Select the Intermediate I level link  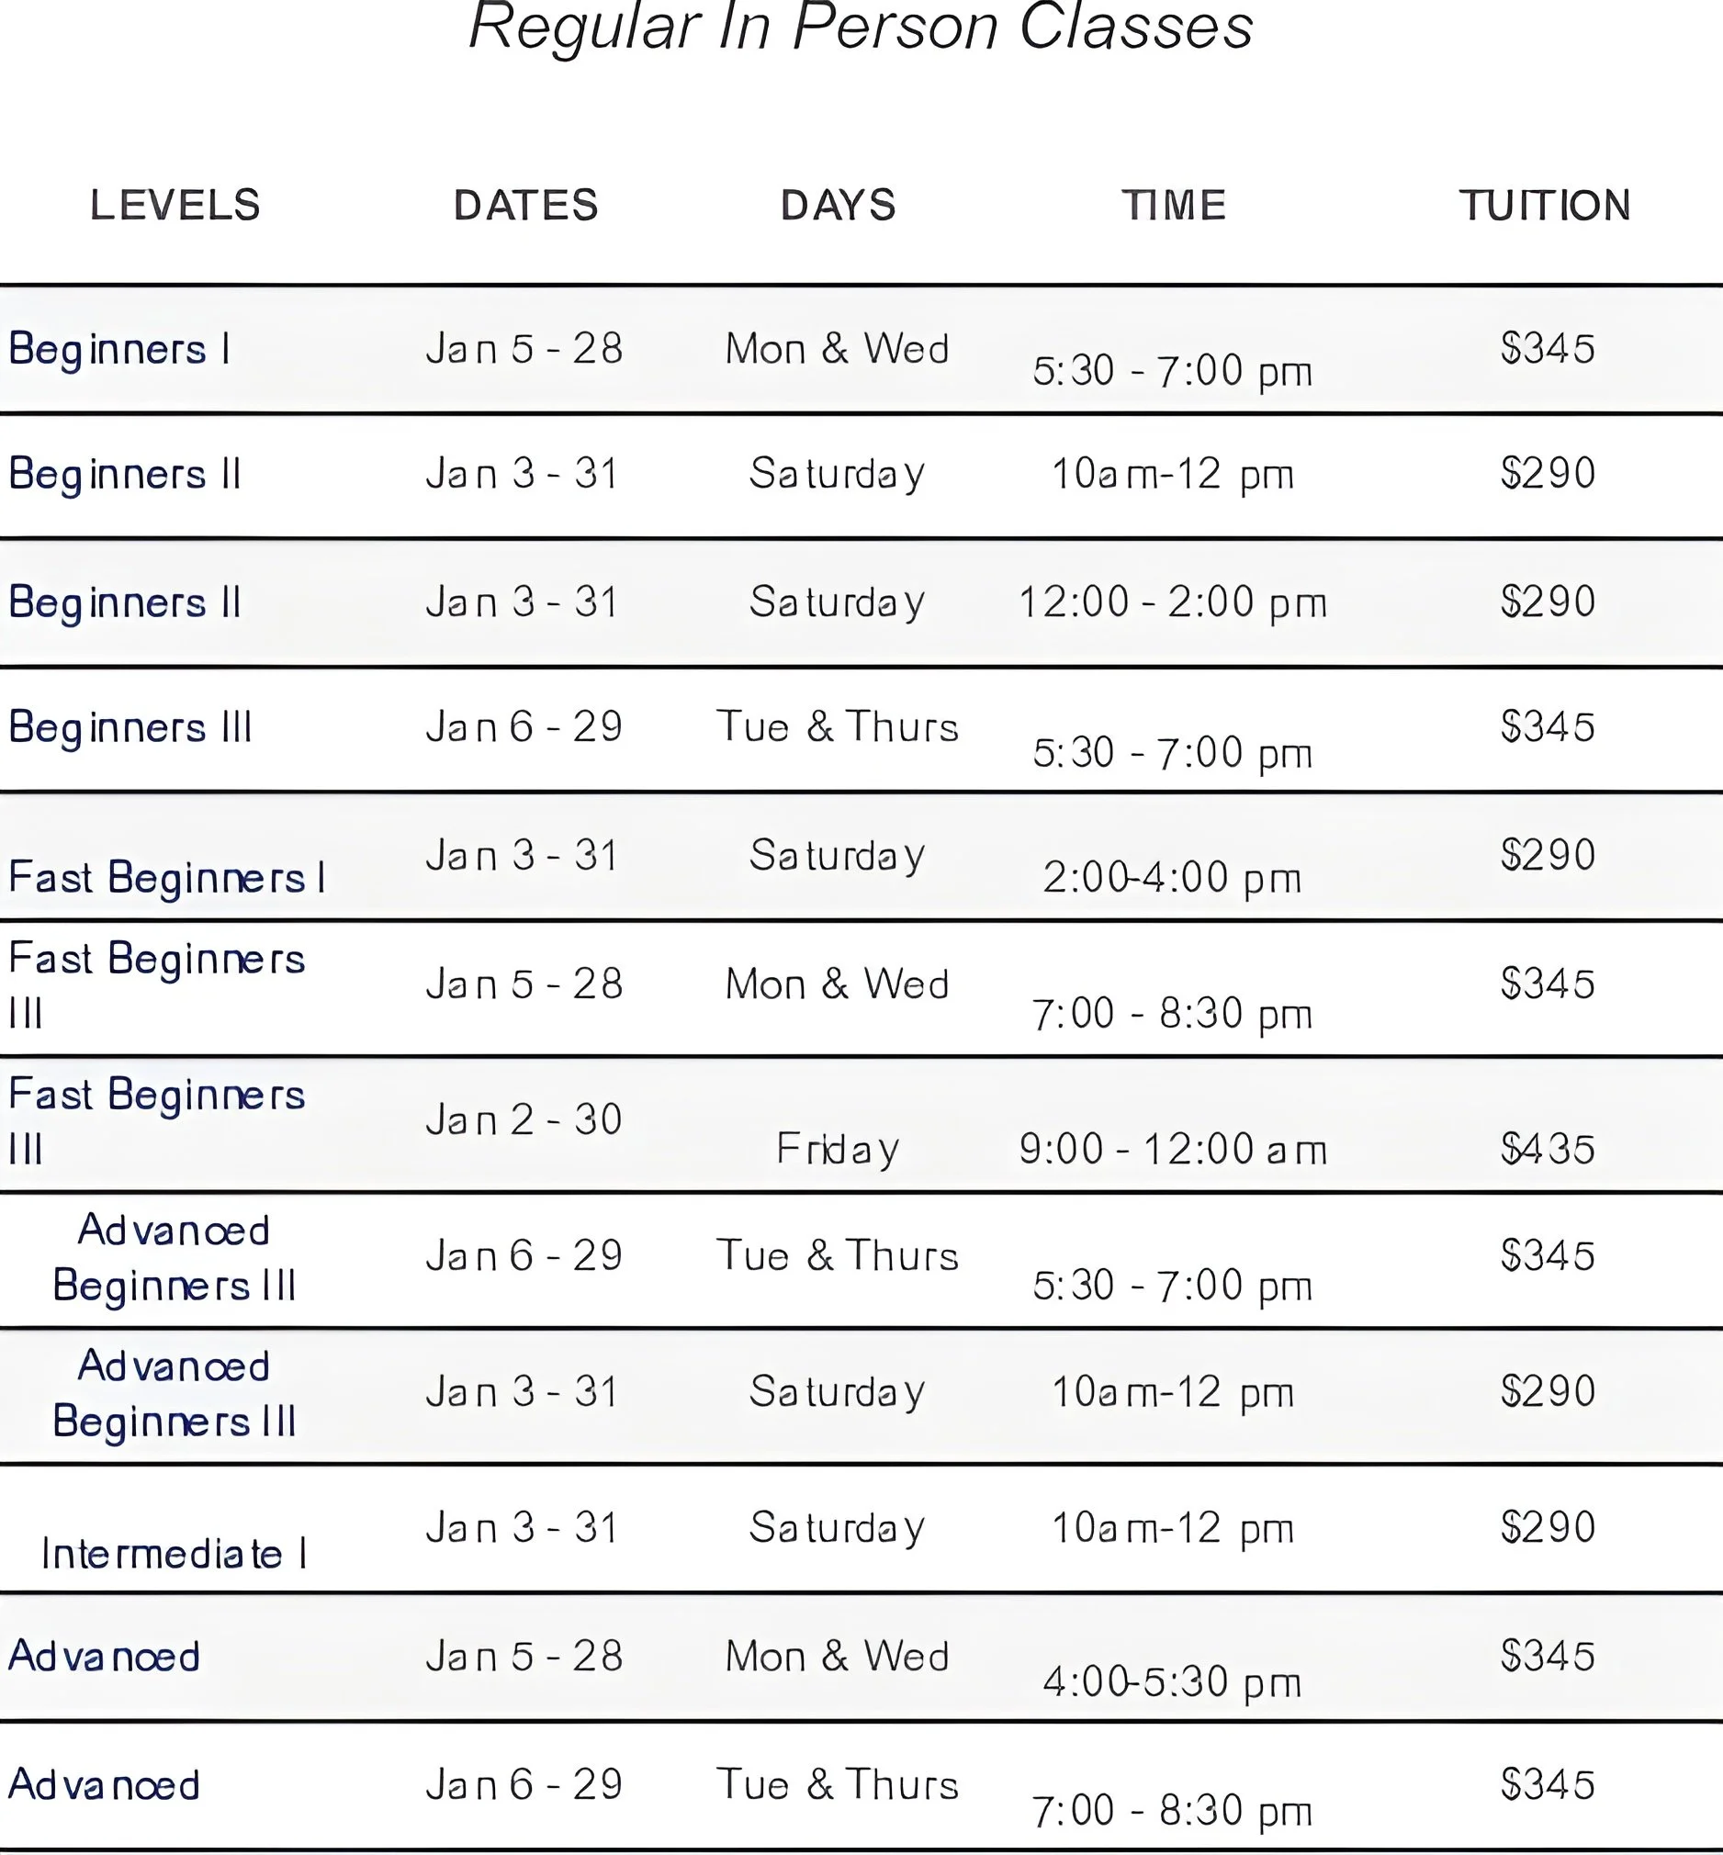(x=175, y=1554)
